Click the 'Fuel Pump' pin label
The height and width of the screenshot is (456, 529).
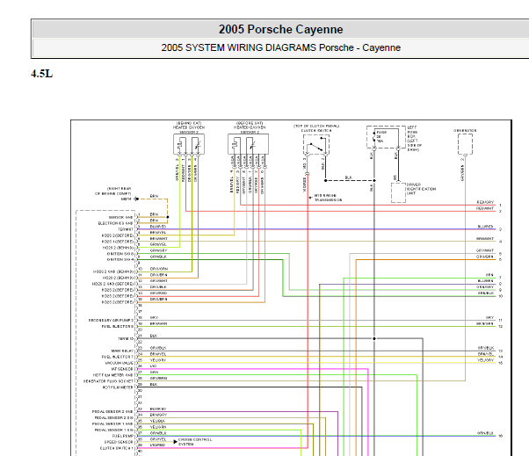pyautogui.click(x=123, y=436)
